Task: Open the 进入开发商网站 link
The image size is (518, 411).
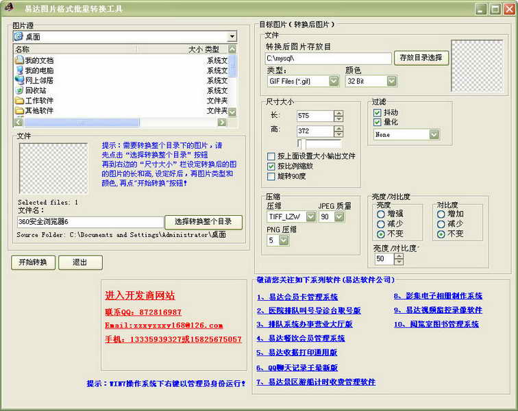Action: pos(140,295)
